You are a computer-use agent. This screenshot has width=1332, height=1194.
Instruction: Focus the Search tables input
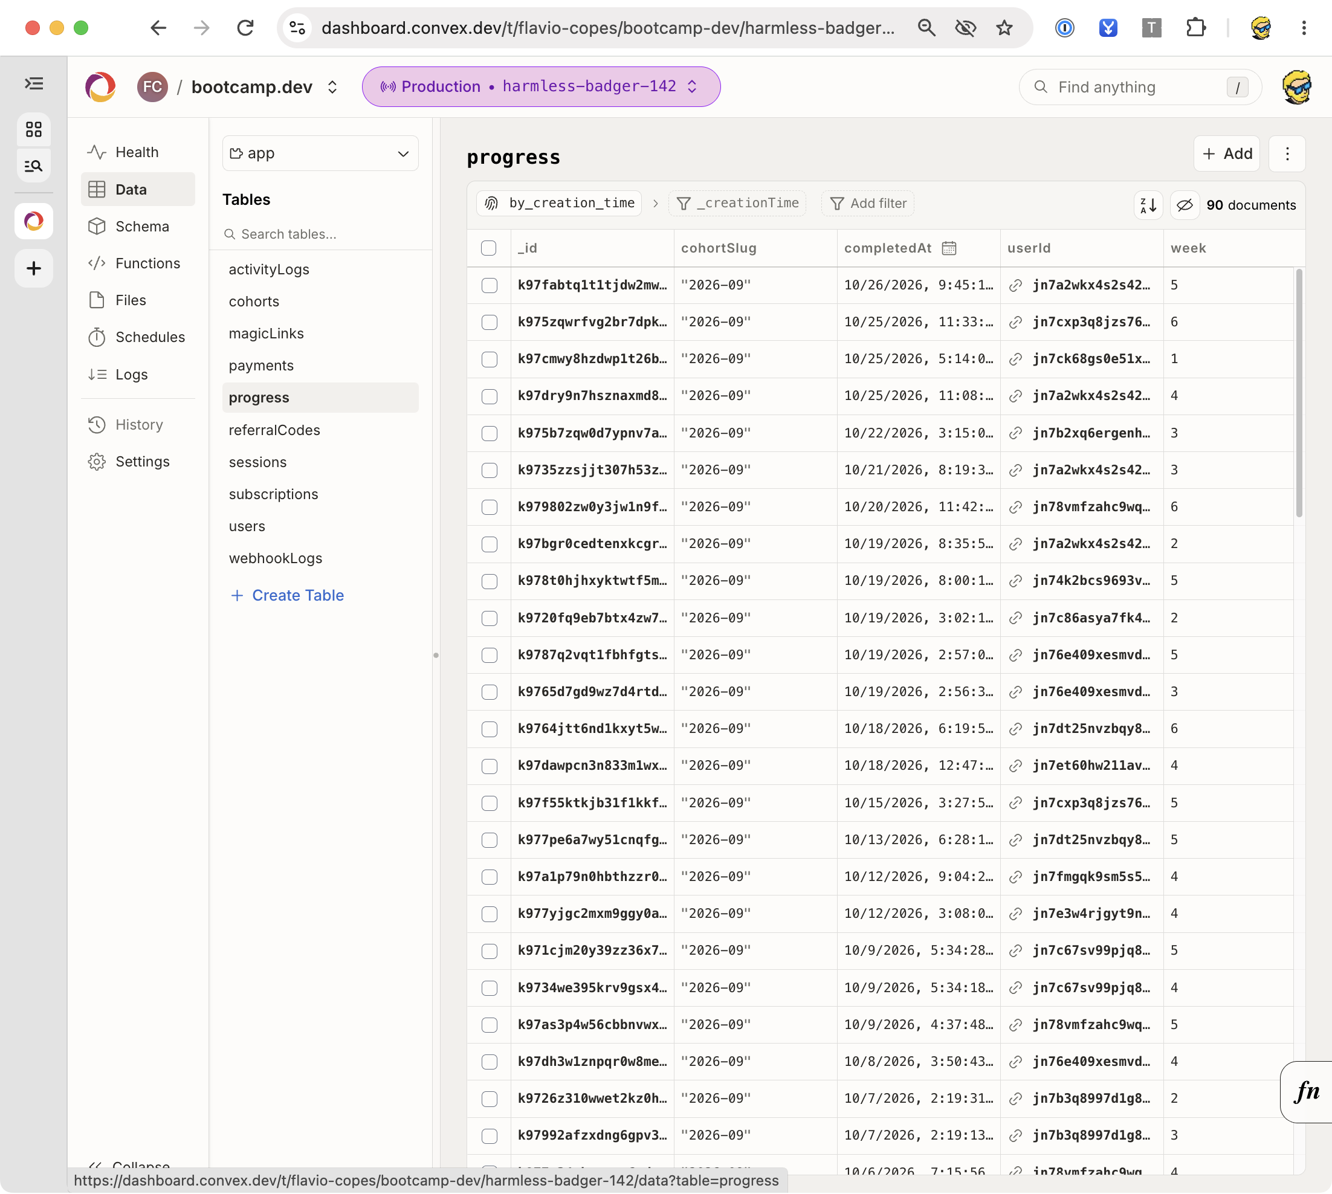[x=320, y=234]
